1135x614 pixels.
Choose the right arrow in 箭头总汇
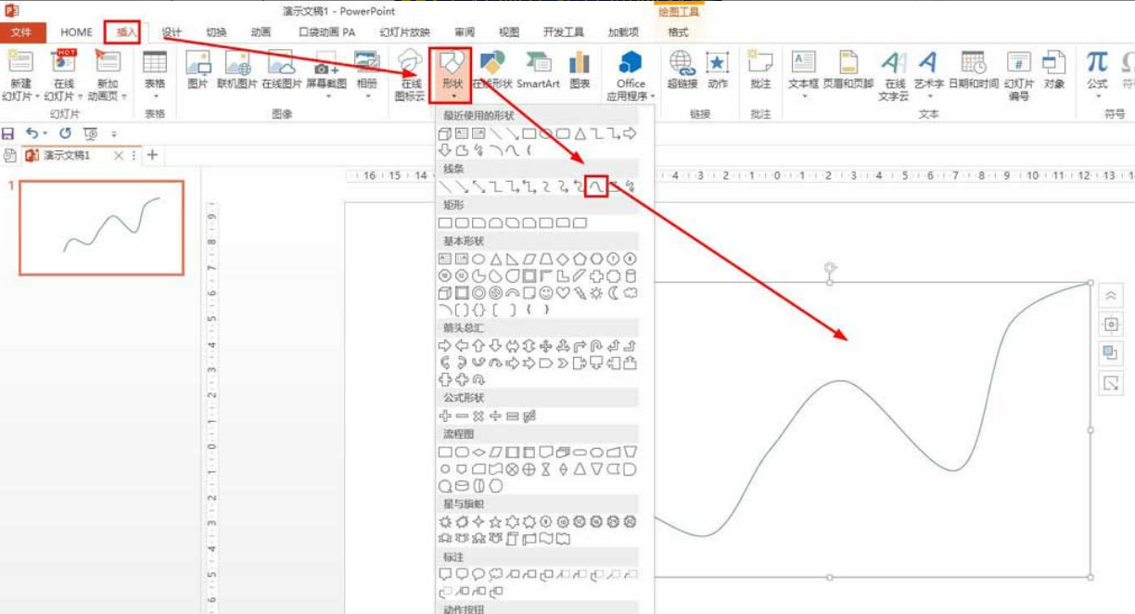(x=445, y=345)
